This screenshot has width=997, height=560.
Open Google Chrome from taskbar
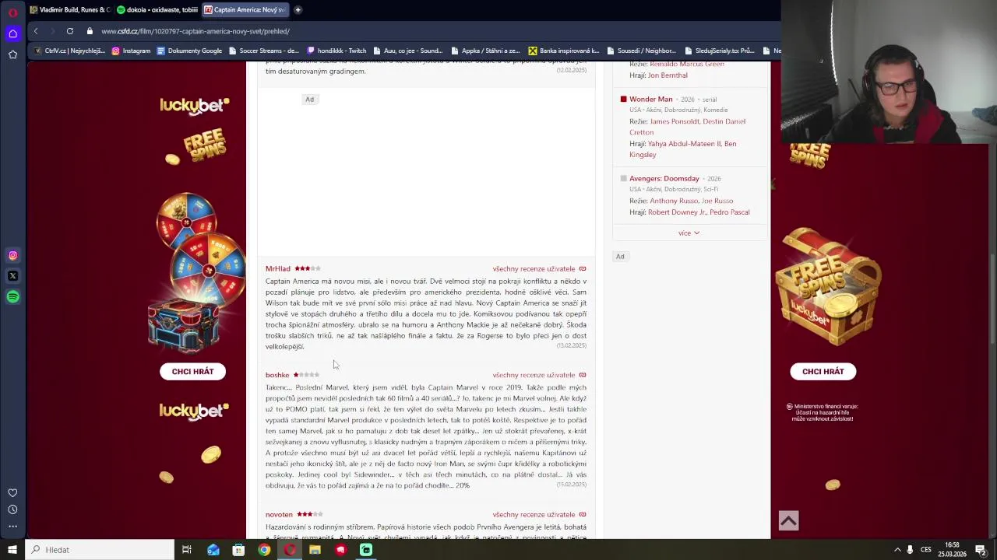pyautogui.click(x=264, y=550)
